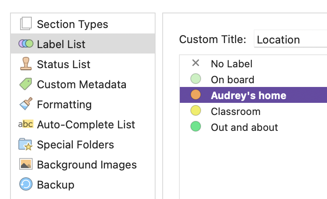This screenshot has width=327, height=199.
Task: Select the No Label row
Action: (253, 64)
